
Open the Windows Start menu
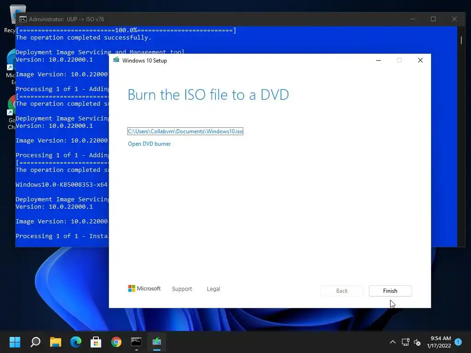tap(15, 342)
